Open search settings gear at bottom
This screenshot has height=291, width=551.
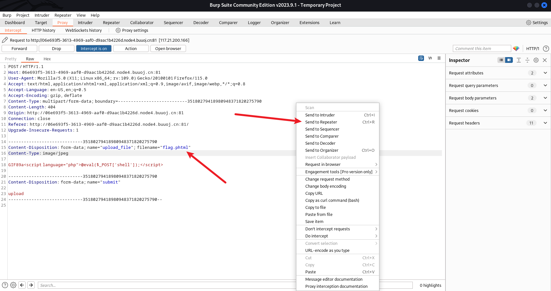13,285
